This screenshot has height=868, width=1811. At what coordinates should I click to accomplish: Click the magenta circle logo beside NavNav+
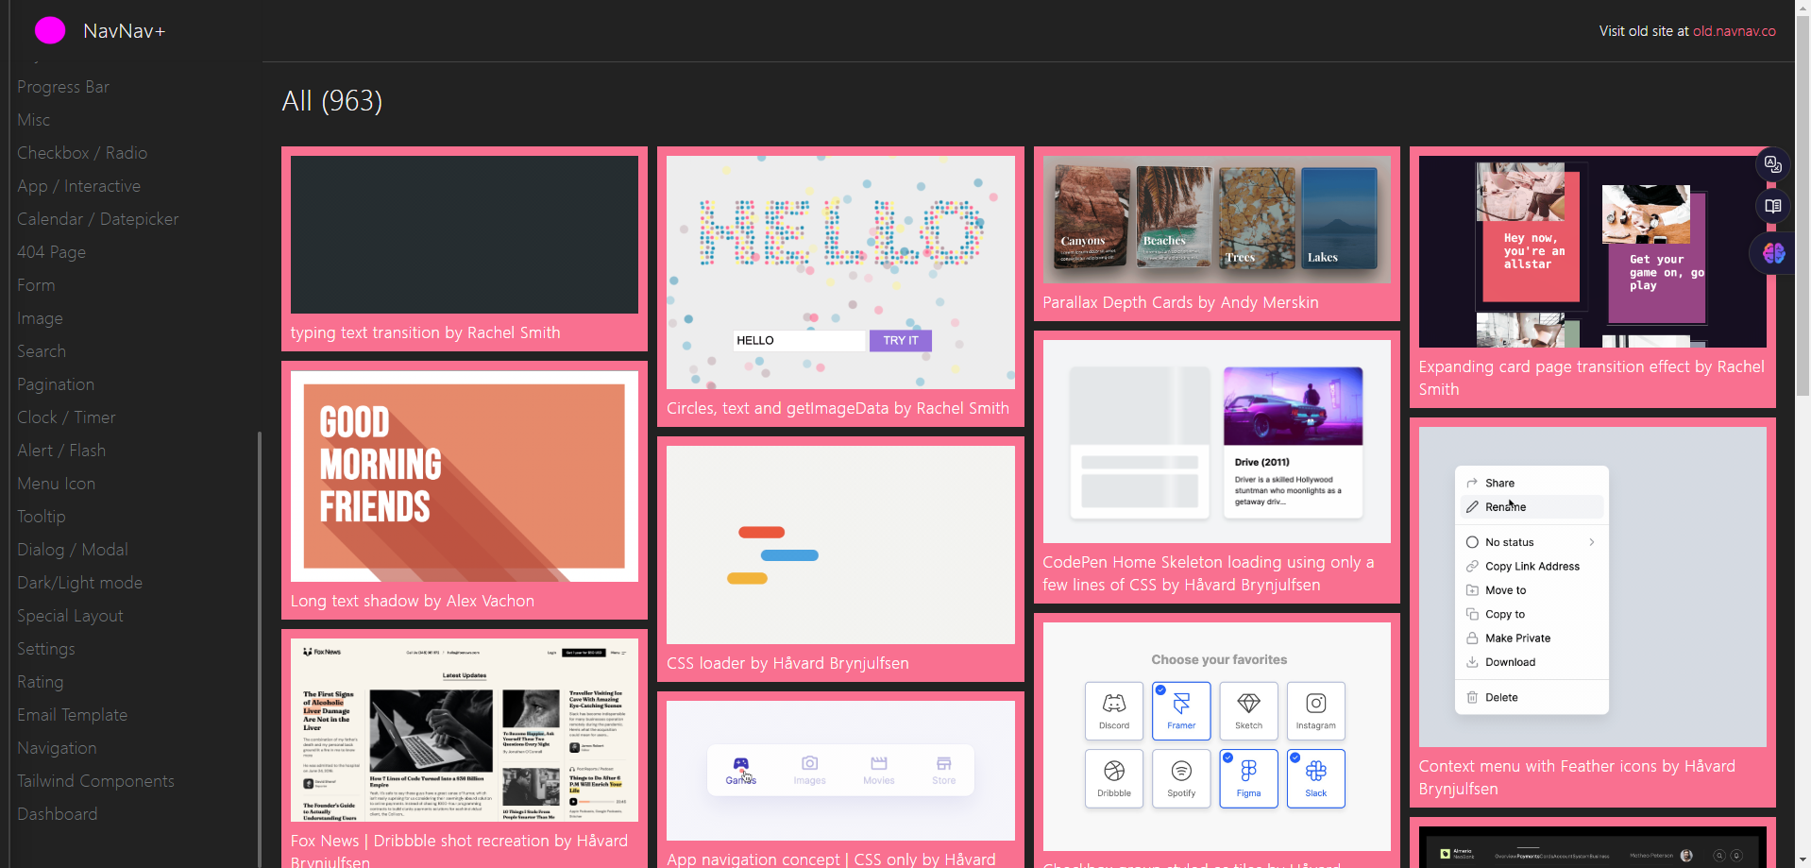pos(50,30)
